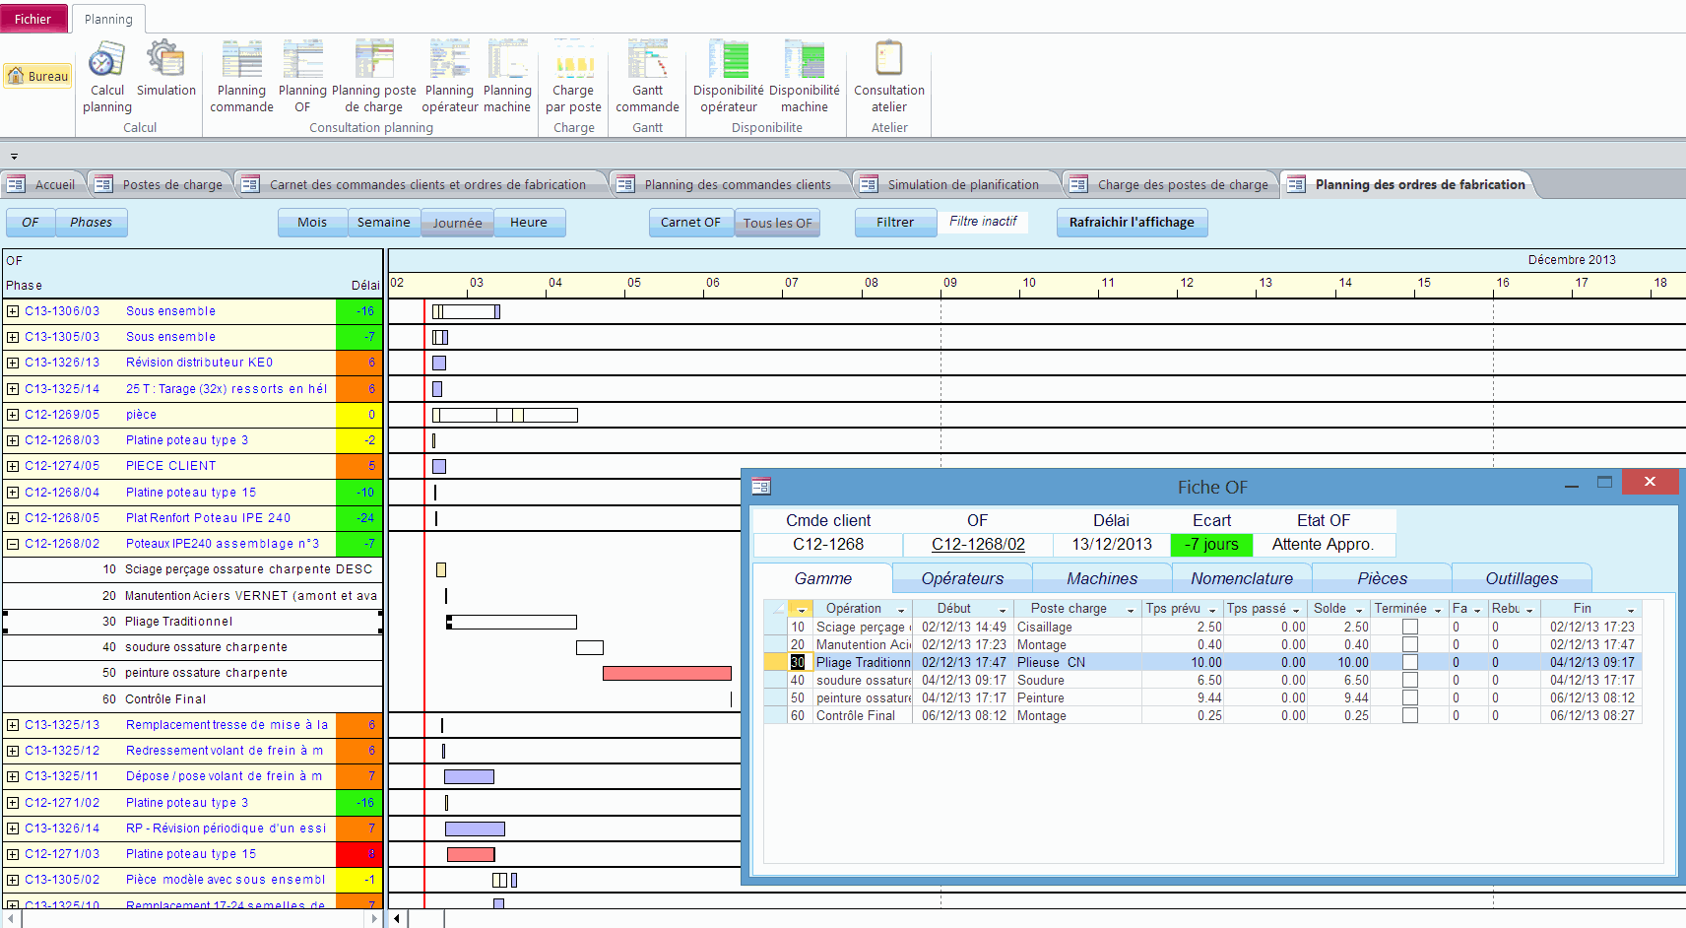Screen dimensions: 1686x928
Task: Switch to the Nomenclature tab
Action: click(1242, 578)
